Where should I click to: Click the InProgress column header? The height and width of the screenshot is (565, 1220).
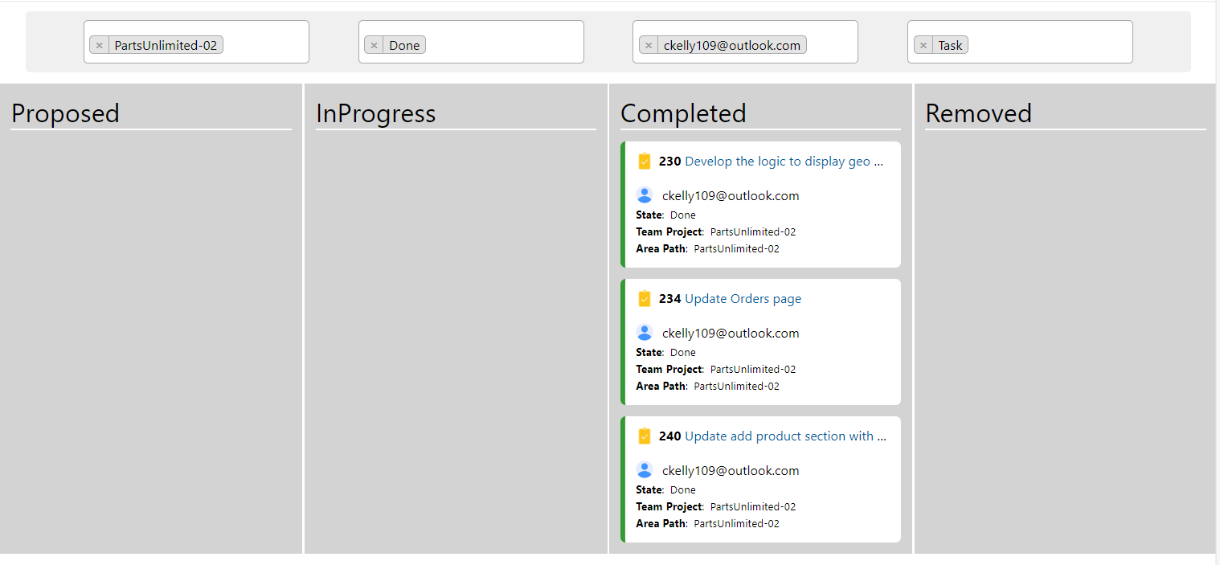[375, 113]
